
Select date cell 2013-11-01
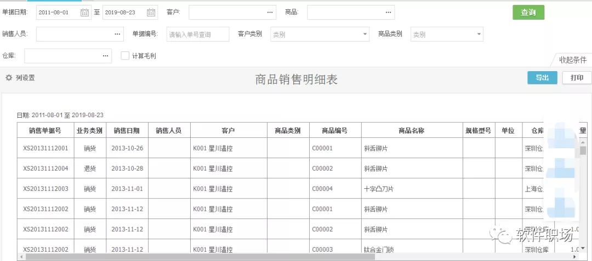[x=127, y=189]
